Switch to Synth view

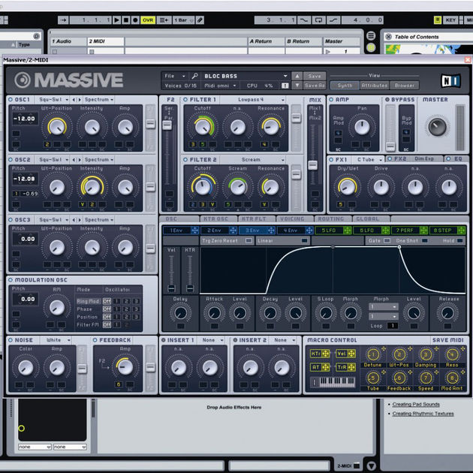pyautogui.click(x=345, y=86)
